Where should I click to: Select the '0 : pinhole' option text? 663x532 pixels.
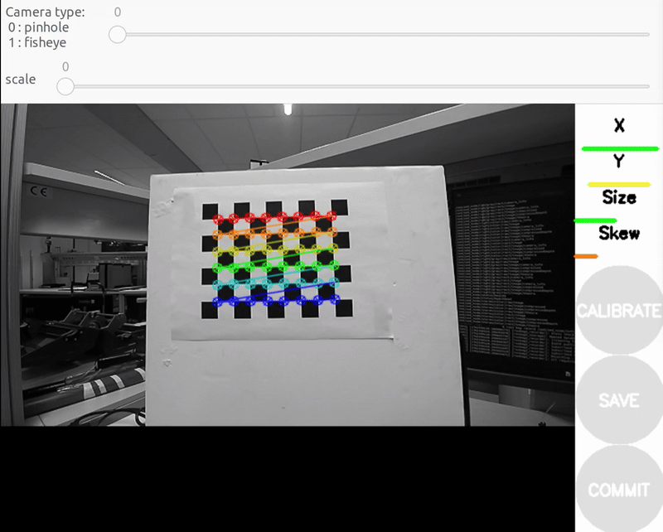click(39, 27)
